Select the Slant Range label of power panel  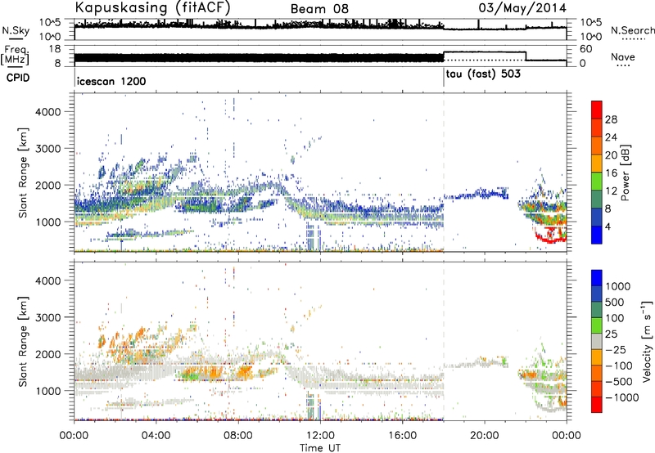click(23, 173)
